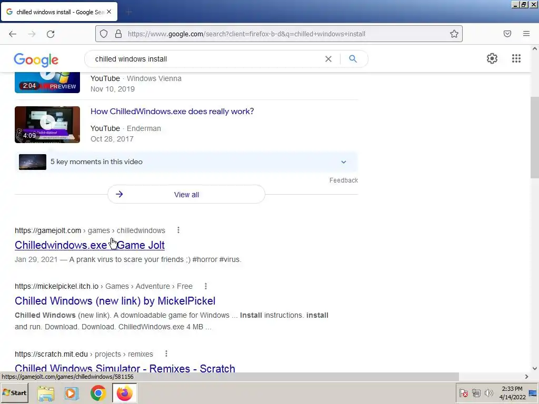Go back to the previous page
This screenshot has height=404, width=539.
point(13,34)
